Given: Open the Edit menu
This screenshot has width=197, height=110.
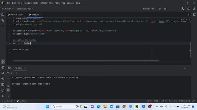Looking at the screenshot, I should click(x=14, y=3).
